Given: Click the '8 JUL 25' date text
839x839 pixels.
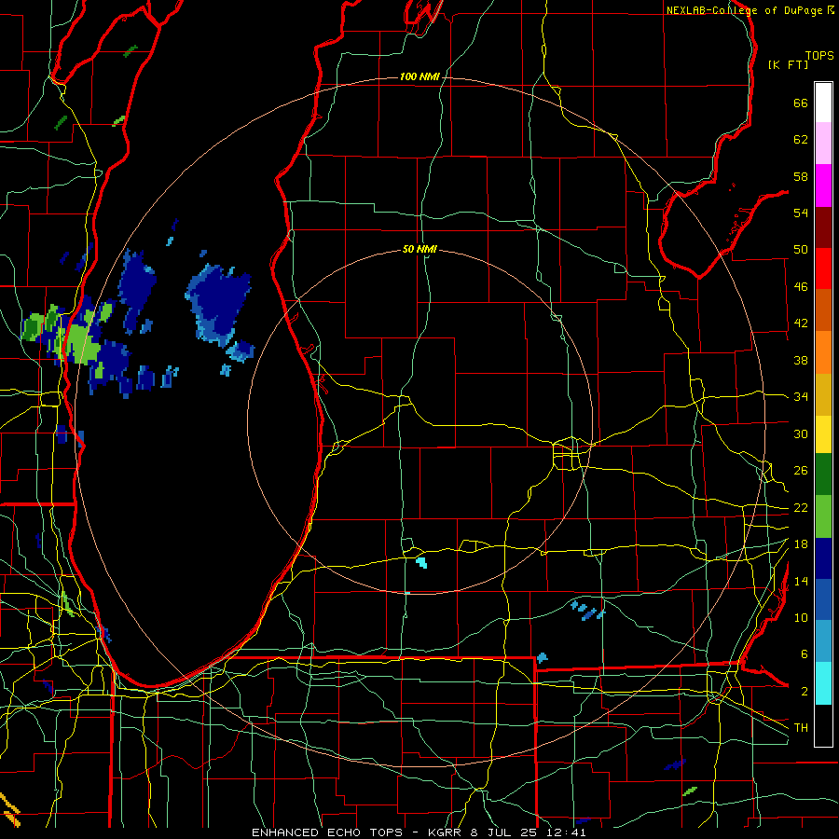Looking at the screenshot, I should (x=506, y=832).
